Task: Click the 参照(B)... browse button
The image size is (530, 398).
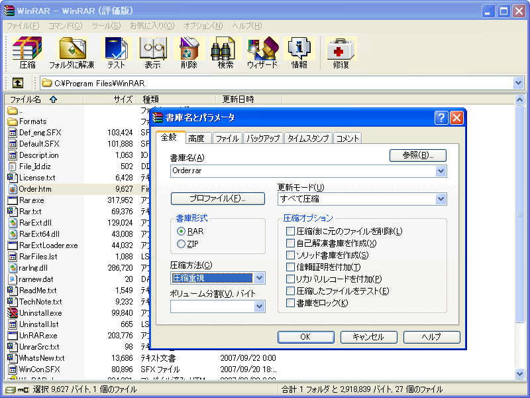Action: (x=418, y=155)
